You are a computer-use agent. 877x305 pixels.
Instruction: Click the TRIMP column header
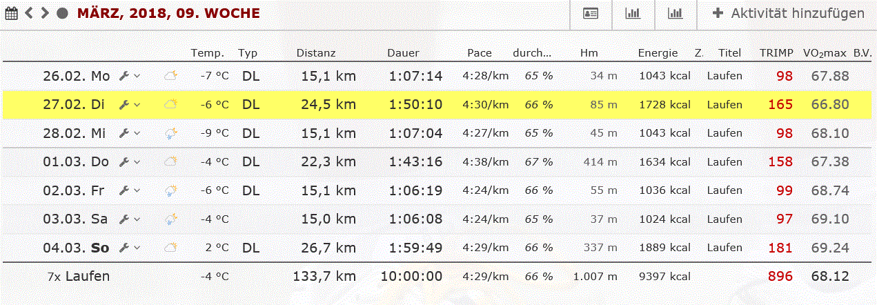click(x=776, y=53)
